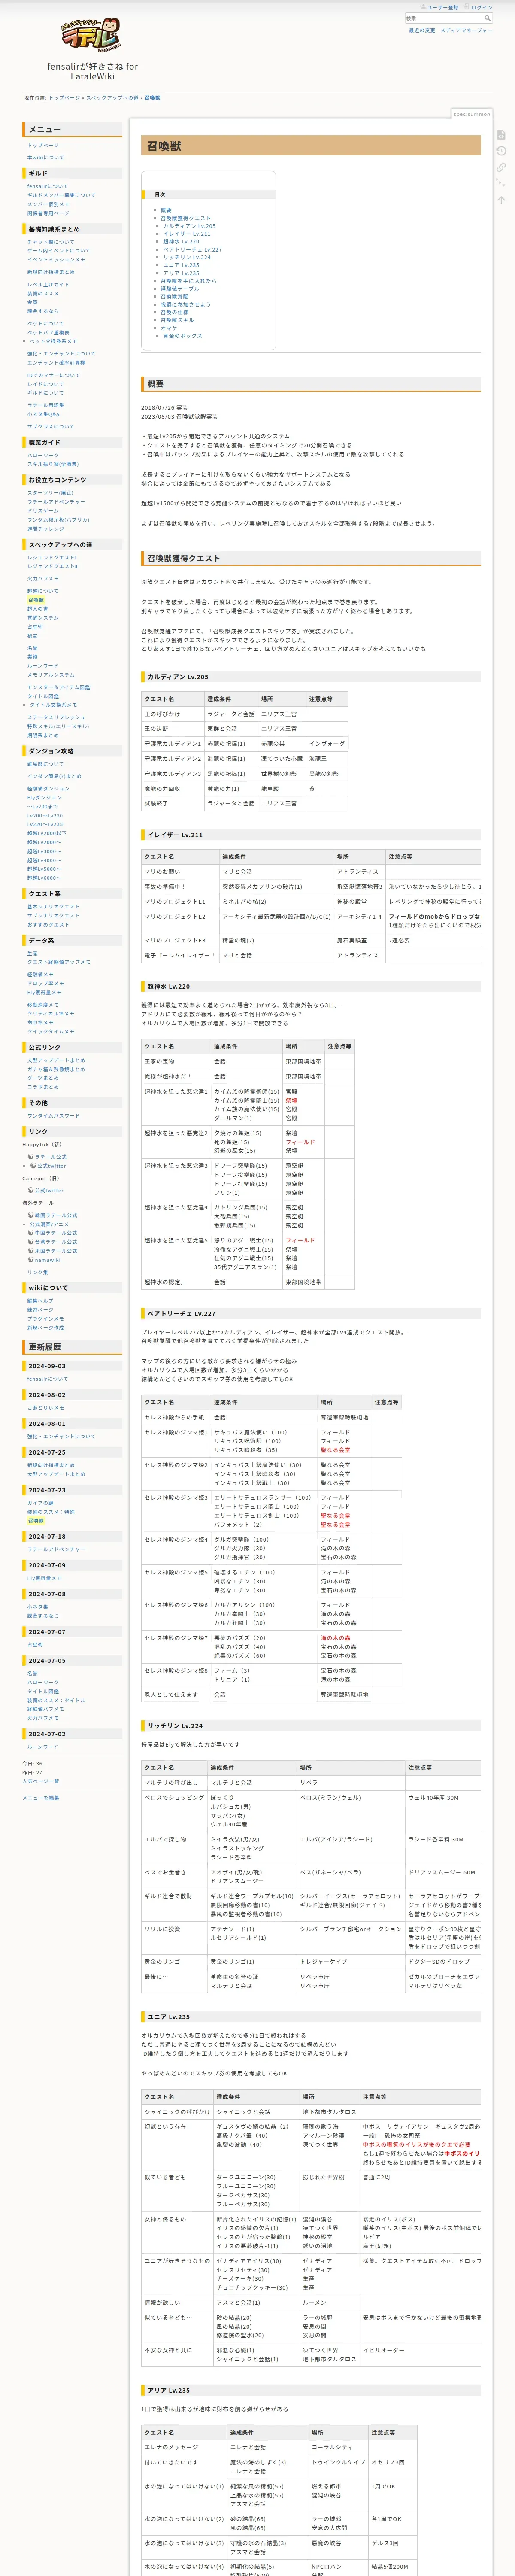Open 超越Lv3000〜 dungeon link
The image size is (515, 2576).
44,852
